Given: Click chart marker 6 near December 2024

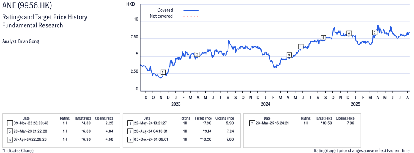Looking at the screenshot, I should click(x=349, y=33).
